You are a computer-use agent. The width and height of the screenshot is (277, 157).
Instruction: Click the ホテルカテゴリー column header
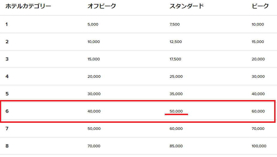pyautogui.click(x=28, y=6)
